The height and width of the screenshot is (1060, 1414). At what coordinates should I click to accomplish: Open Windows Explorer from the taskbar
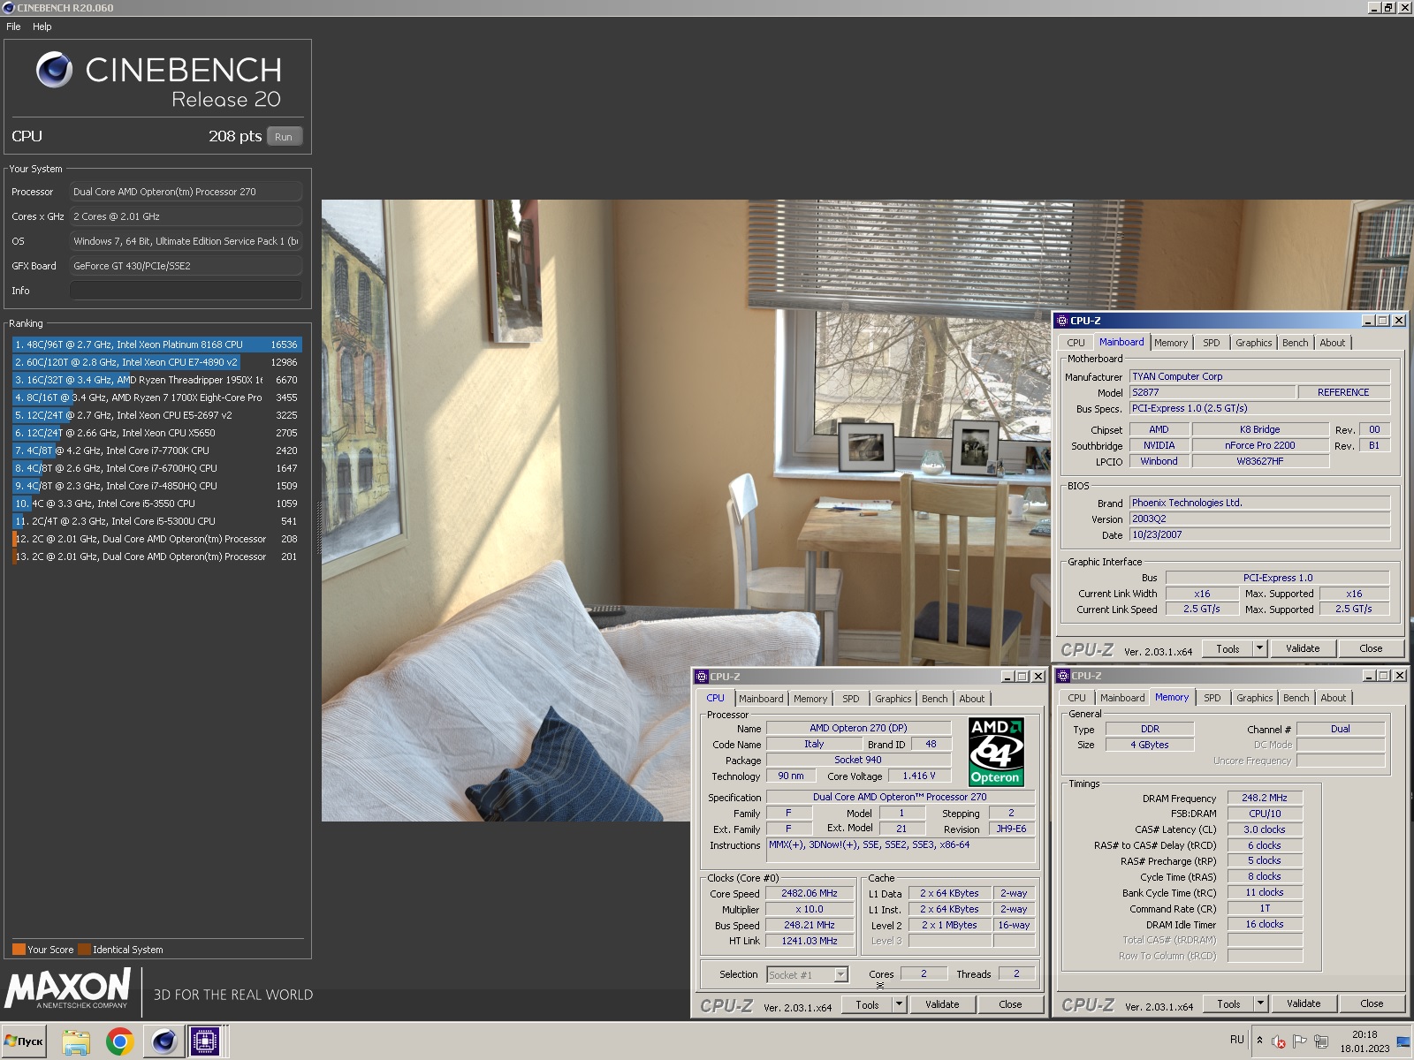[76, 1042]
